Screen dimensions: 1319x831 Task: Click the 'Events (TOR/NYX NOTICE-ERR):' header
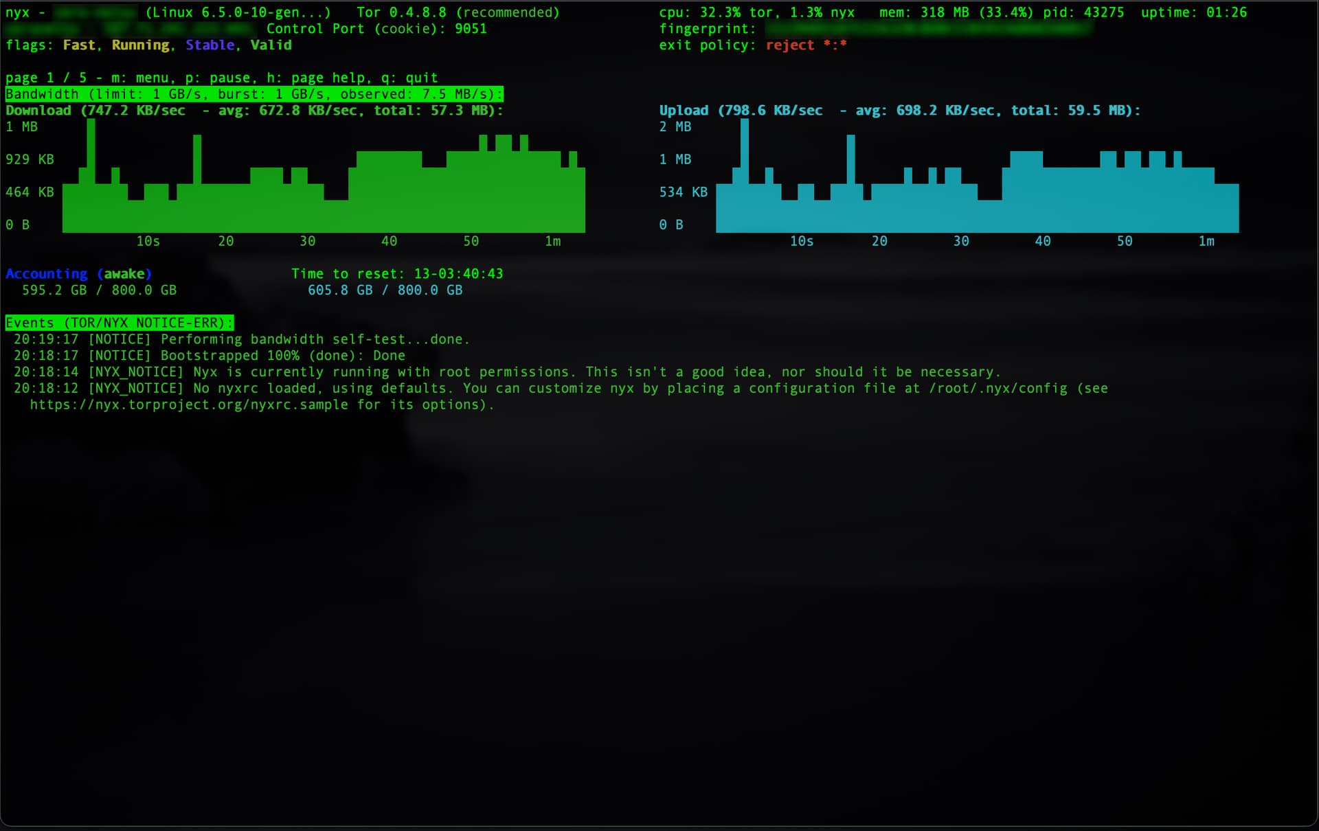click(x=119, y=323)
